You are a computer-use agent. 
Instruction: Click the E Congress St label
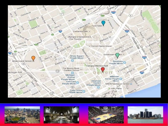(x=124, y=68)
